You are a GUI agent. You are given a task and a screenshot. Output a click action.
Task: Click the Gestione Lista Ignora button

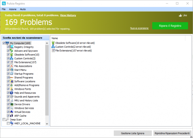pyautogui.click(x=132, y=133)
